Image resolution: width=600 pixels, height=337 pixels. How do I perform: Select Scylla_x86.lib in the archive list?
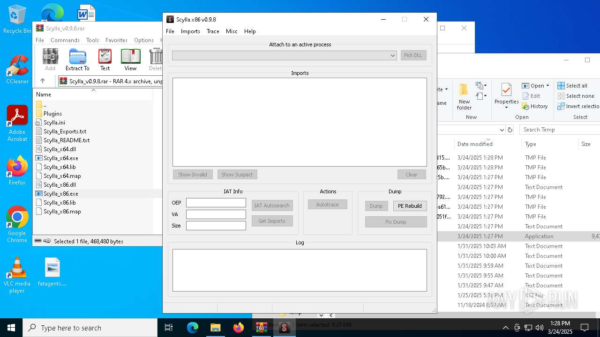point(60,203)
